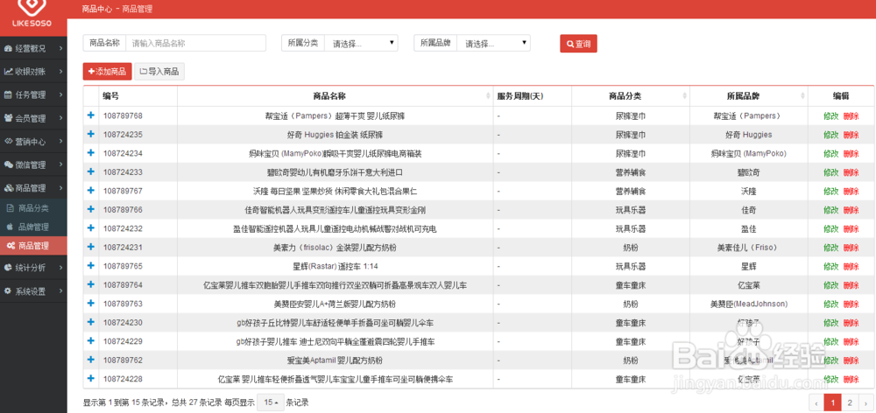This screenshot has width=876, height=413.
Task: Edit 帮宝适 Pampers product via 修改
Action: click(830, 116)
